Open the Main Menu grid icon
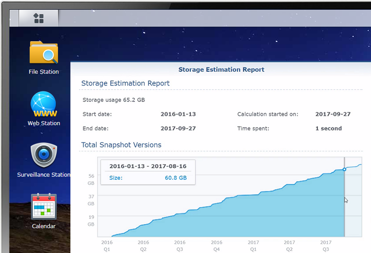 [x=39, y=18]
